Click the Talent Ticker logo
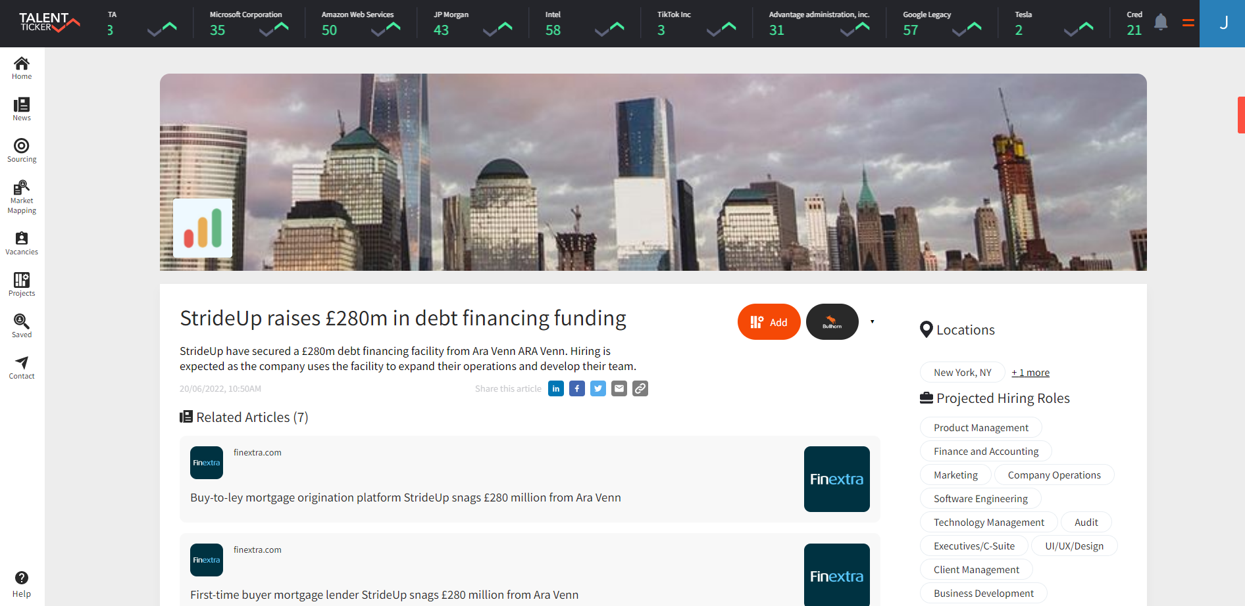 tap(49, 22)
